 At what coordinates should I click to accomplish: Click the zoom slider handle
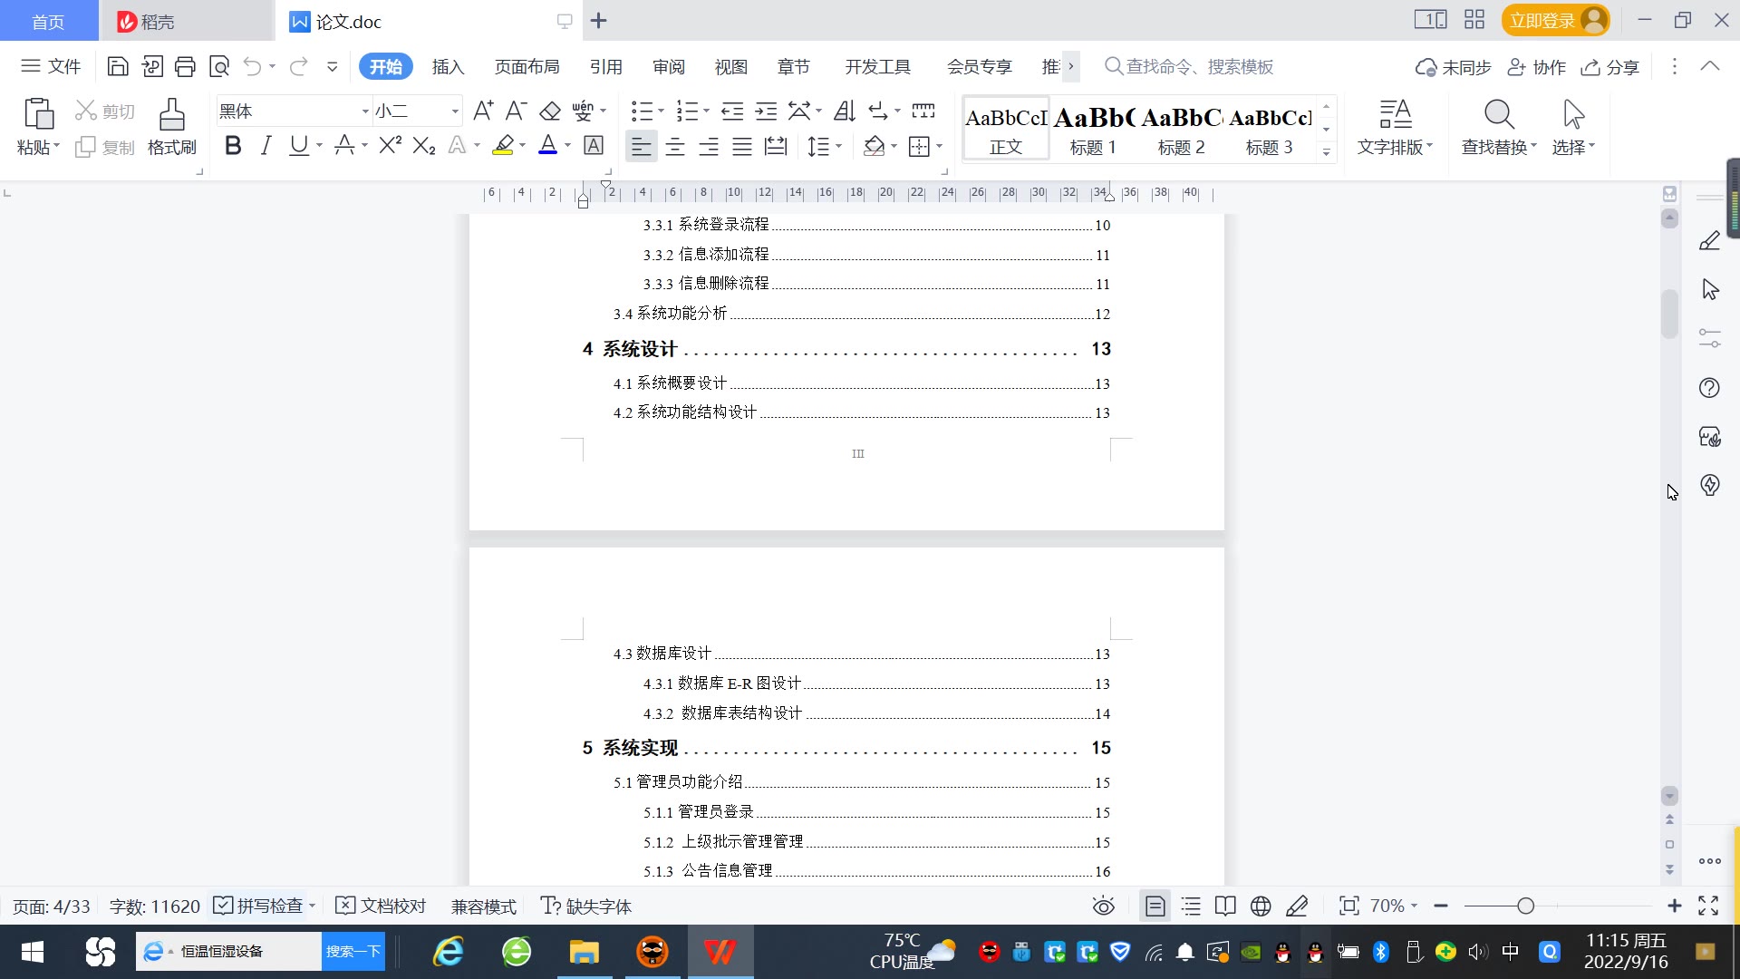1525,906
